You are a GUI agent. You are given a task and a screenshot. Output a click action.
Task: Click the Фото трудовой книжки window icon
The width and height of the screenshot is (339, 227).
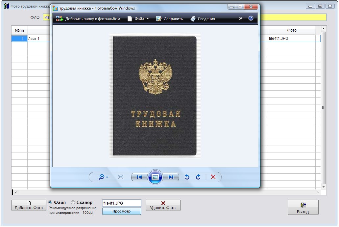coord(7,6)
